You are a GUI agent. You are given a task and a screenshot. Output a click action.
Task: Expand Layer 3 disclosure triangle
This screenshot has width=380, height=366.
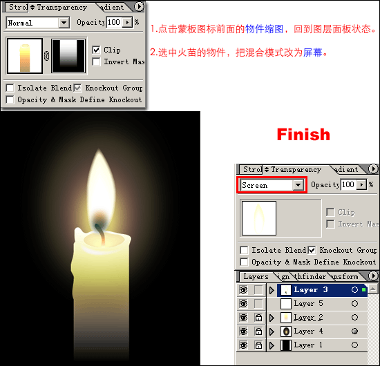click(272, 290)
